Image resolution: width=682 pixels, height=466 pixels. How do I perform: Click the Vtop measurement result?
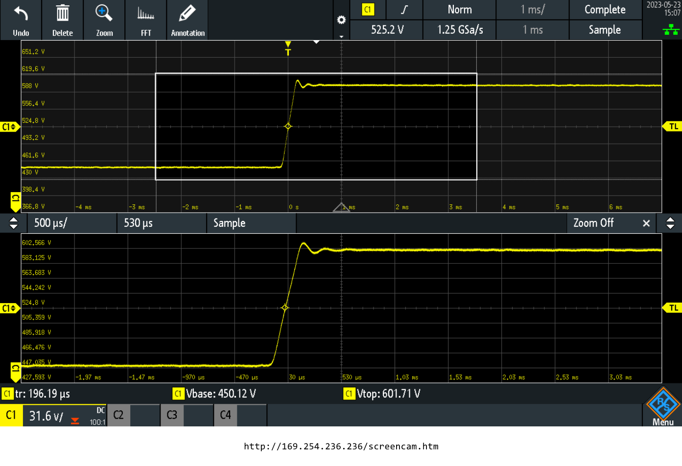[387, 394]
